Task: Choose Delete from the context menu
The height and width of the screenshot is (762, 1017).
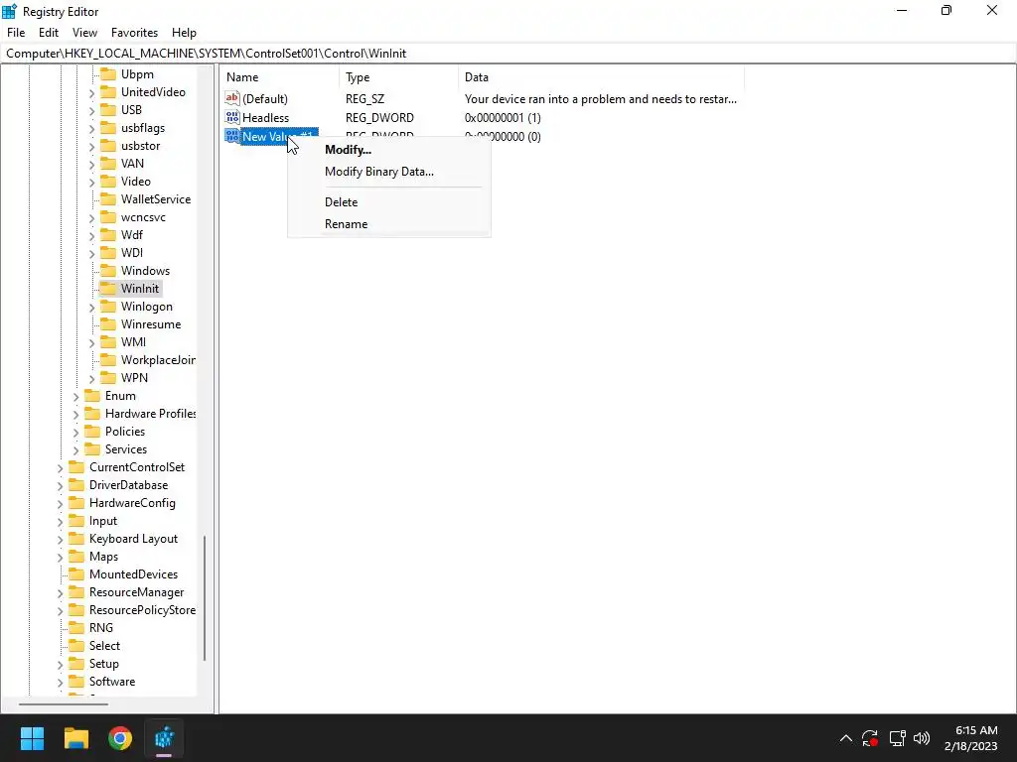Action: [x=389, y=202]
